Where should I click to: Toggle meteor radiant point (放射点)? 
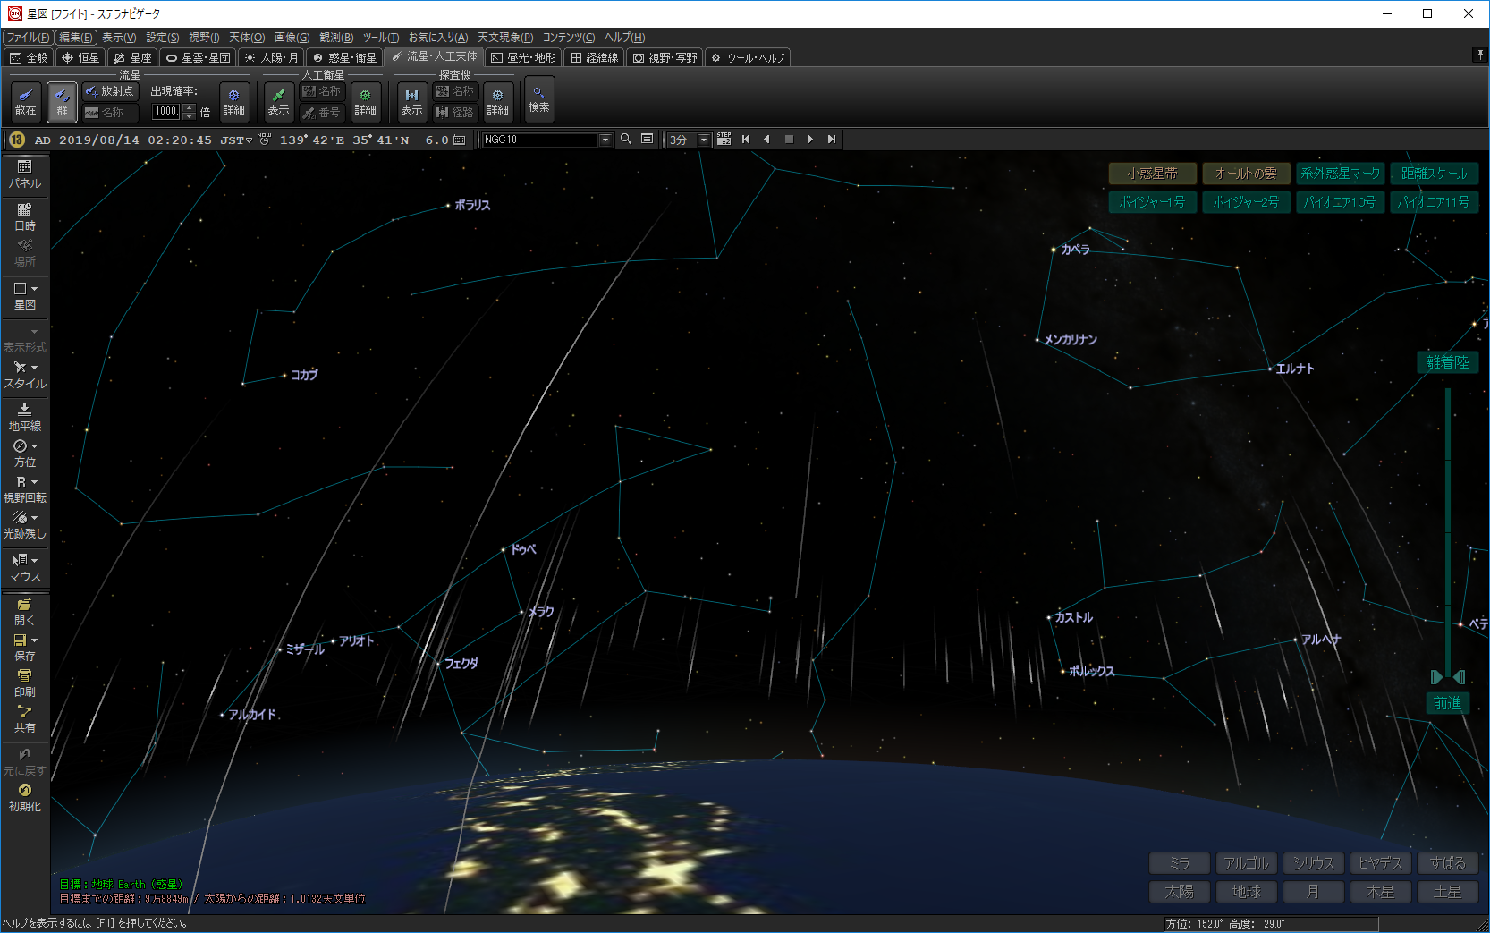[x=110, y=91]
